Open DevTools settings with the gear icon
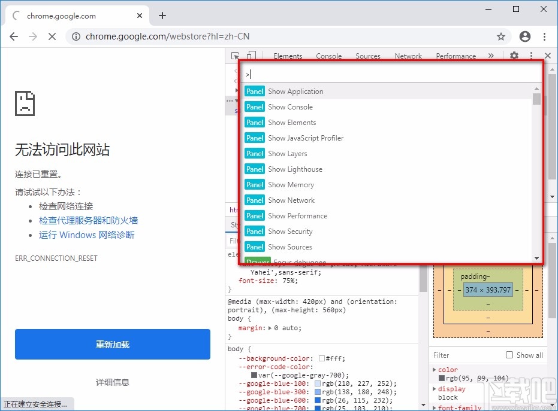The height and width of the screenshot is (411, 558). pos(514,55)
